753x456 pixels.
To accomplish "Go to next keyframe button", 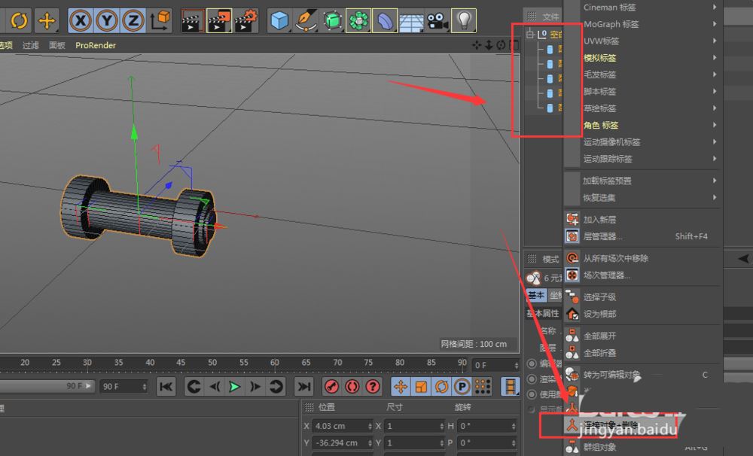I will 276,387.
